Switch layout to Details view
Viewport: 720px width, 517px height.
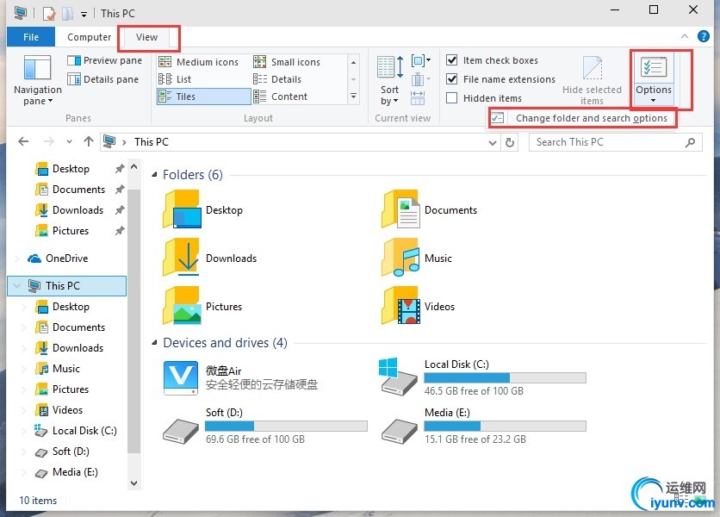(x=277, y=79)
